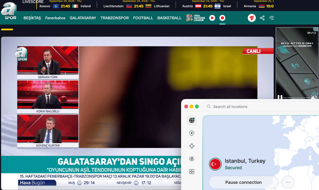The width and height of the screenshot is (319, 190).
Task: Click the CANLI live badge on the video
Action: [258, 51]
